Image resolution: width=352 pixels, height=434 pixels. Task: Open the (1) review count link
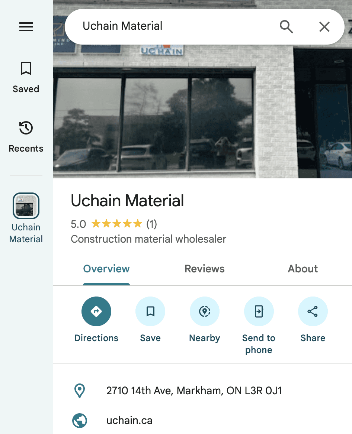pyautogui.click(x=151, y=224)
